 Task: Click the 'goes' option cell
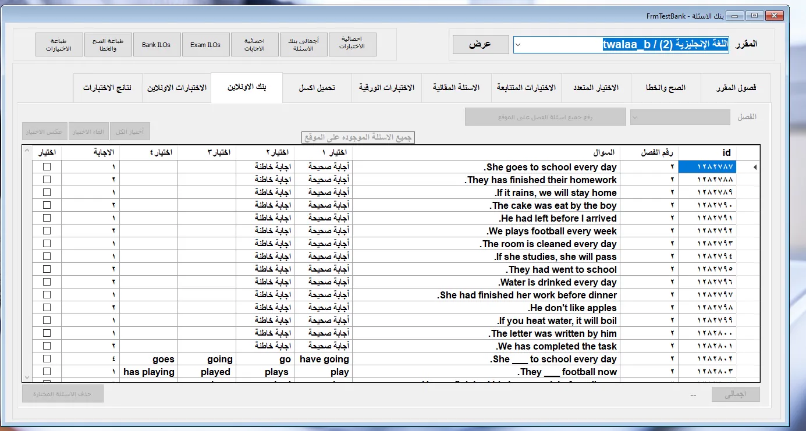[x=149, y=359]
